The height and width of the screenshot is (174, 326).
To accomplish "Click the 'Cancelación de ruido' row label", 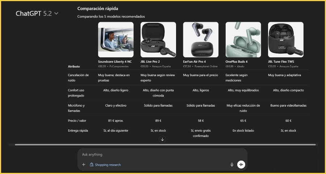I will pos(78,78).
